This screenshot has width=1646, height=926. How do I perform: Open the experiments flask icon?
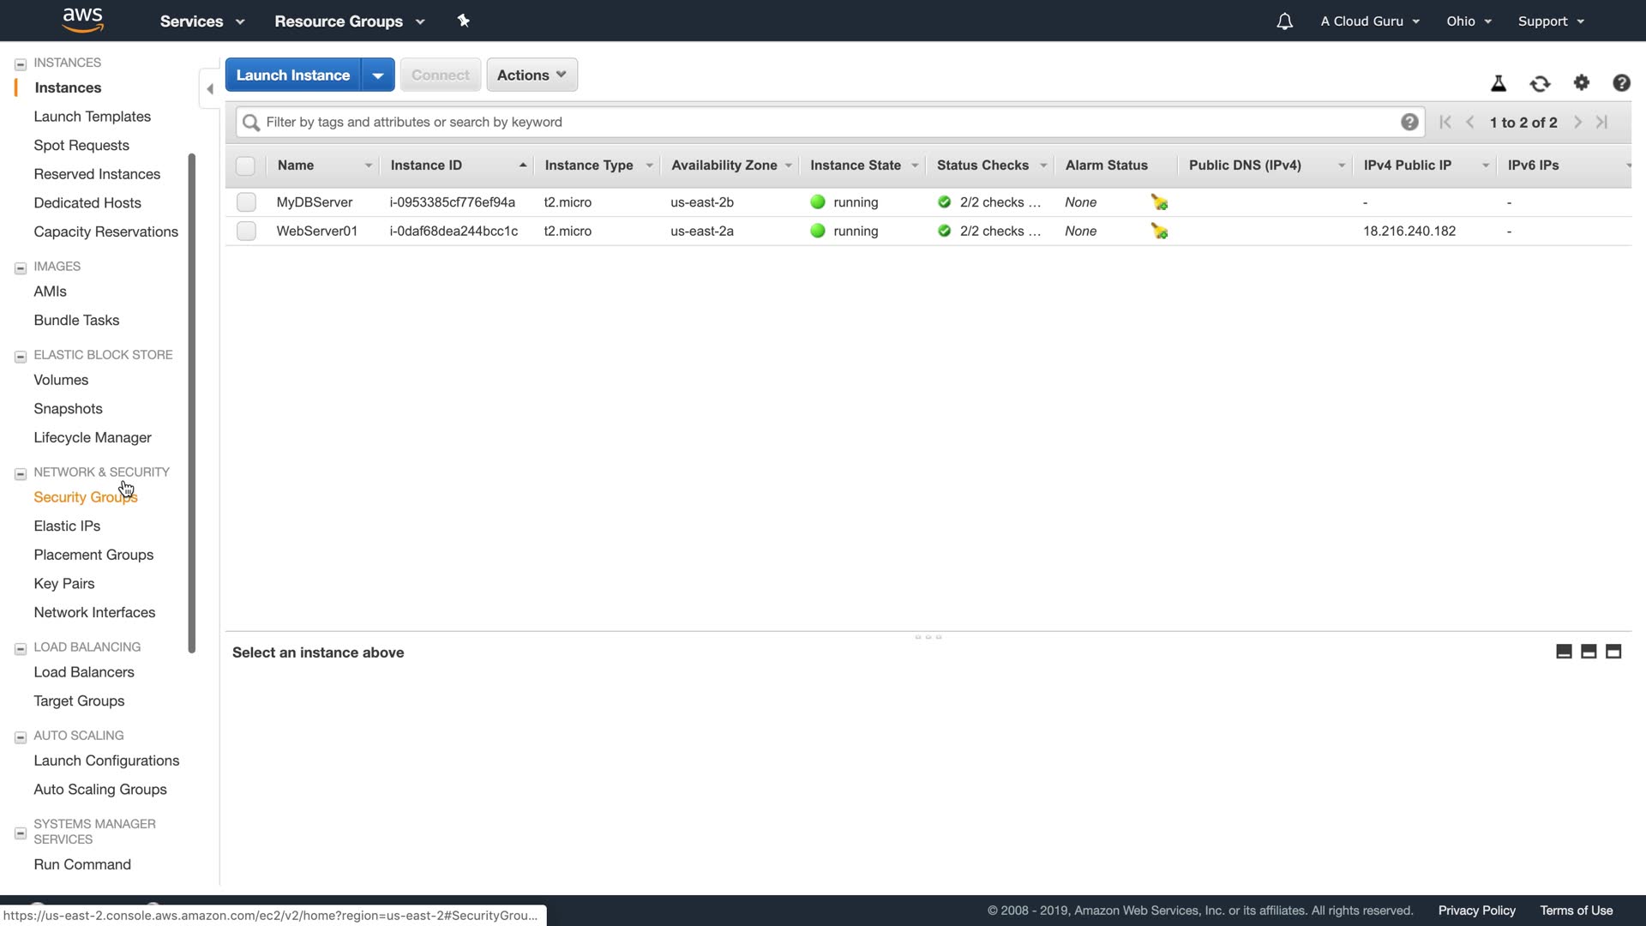tap(1499, 83)
